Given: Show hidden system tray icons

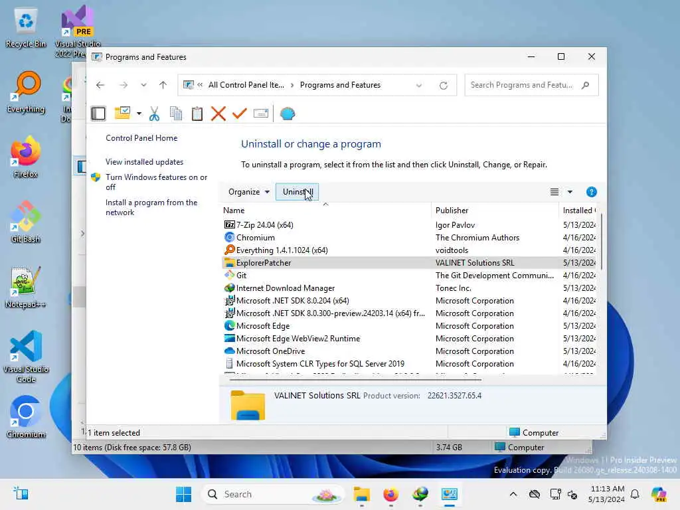Looking at the screenshot, I should point(513,494).
